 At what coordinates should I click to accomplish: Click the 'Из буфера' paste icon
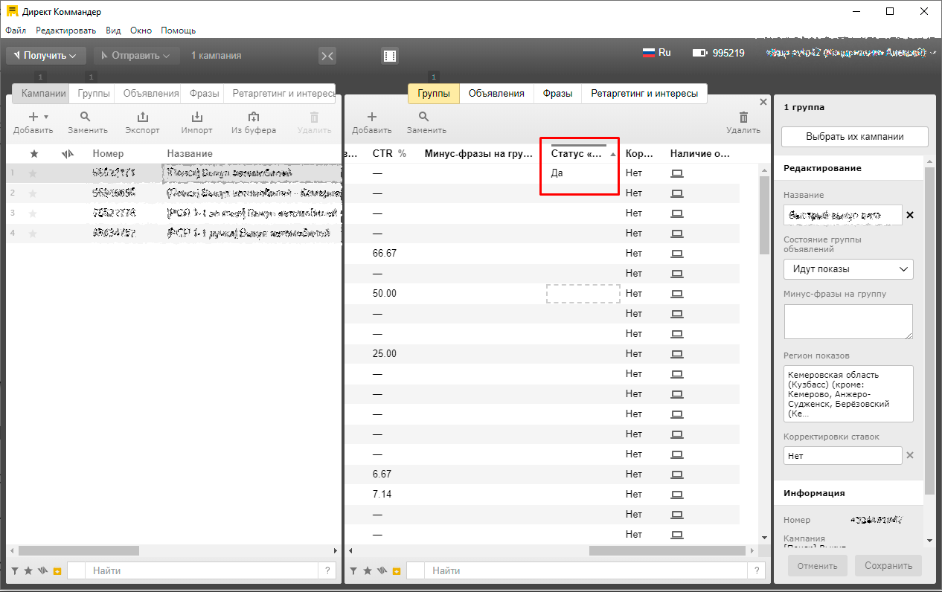254,118
